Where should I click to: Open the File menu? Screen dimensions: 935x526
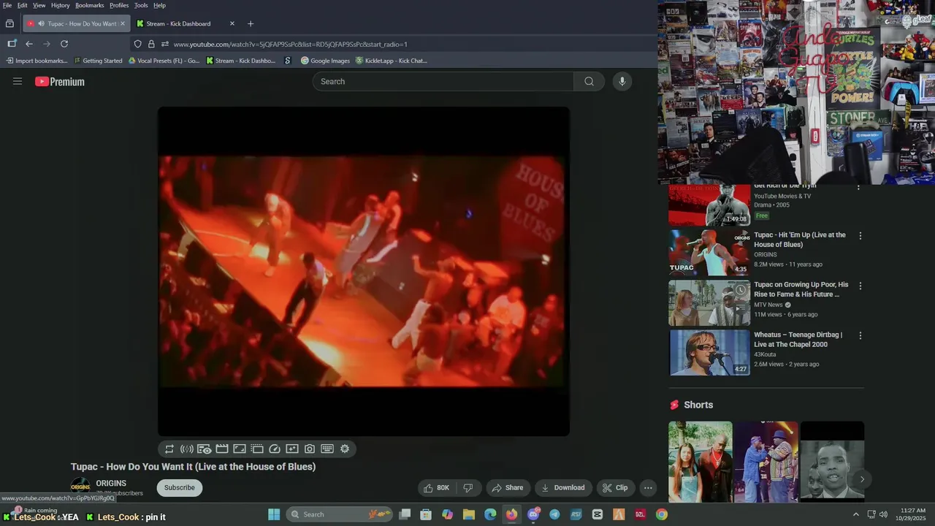coord(7,5)
